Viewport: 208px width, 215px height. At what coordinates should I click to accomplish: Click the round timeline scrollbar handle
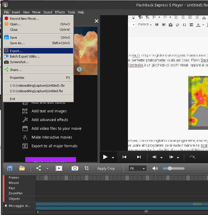[x=146, y=212]
